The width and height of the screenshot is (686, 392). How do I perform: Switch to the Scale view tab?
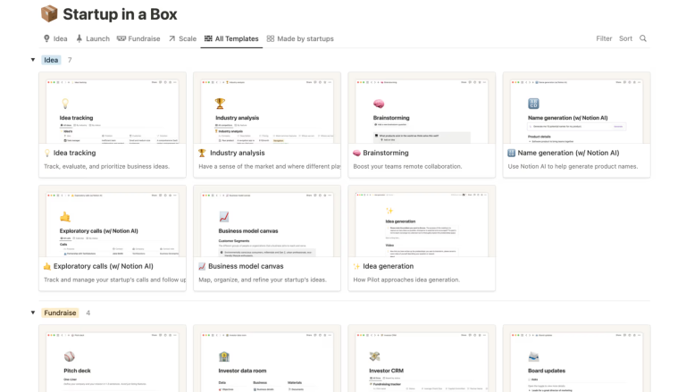tap(182, 38)
